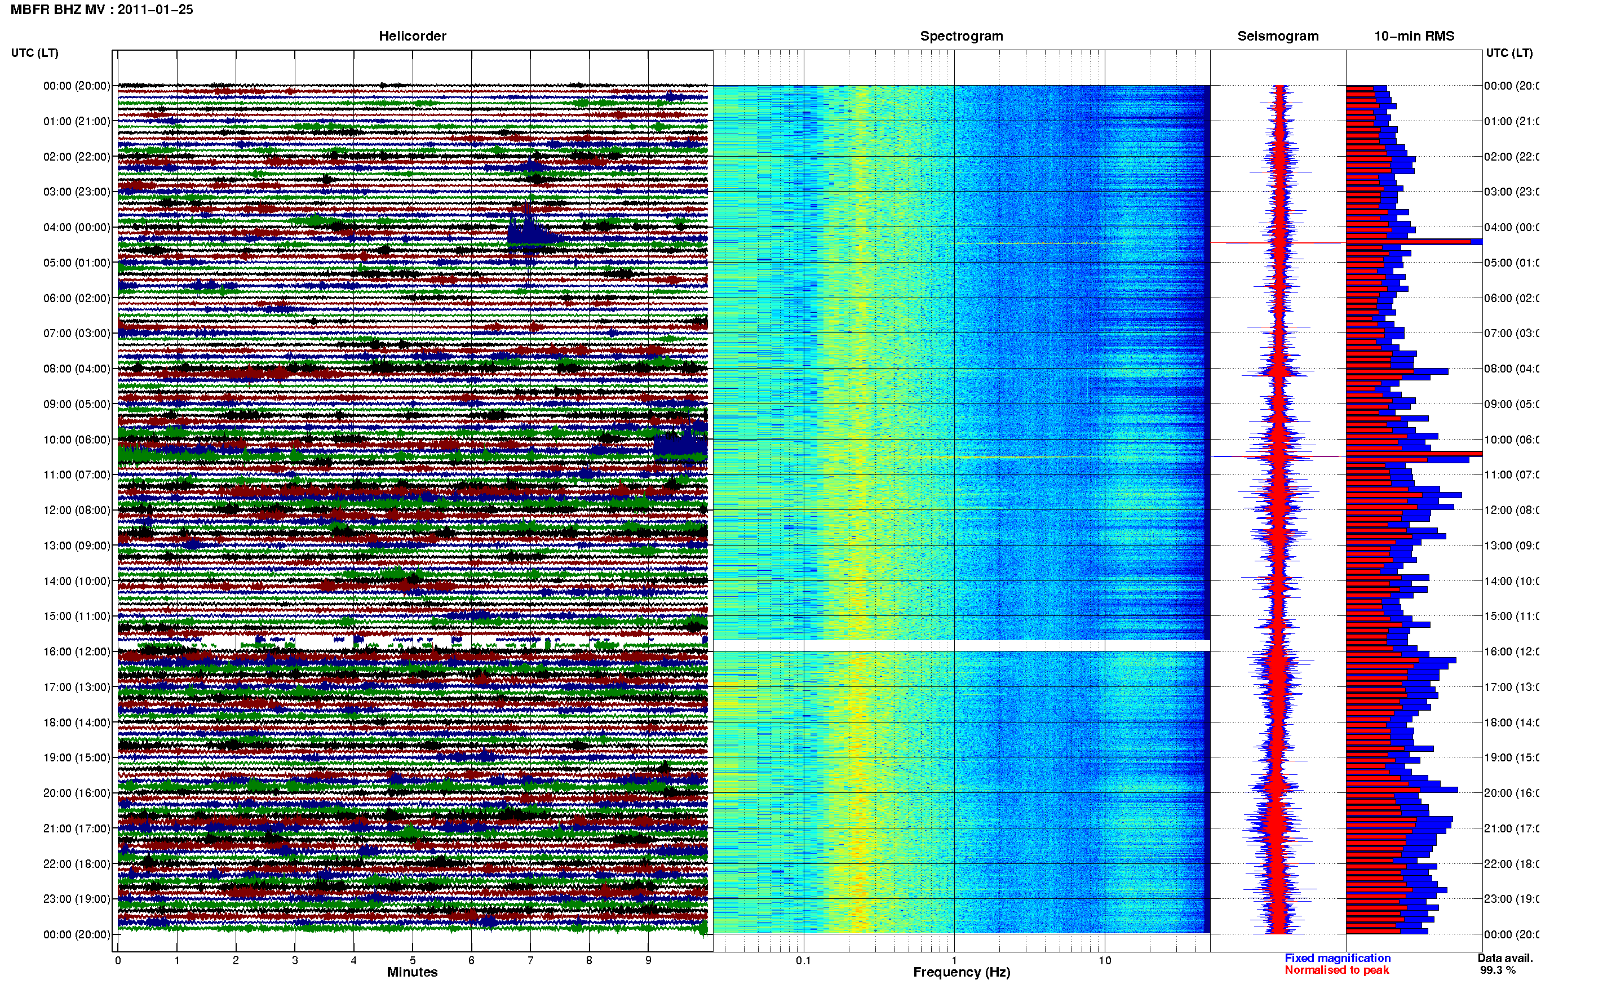The image size is (1603, 1002).
Task: Click the left 12:00 (08:00) time label
Action: click(77, 510)
